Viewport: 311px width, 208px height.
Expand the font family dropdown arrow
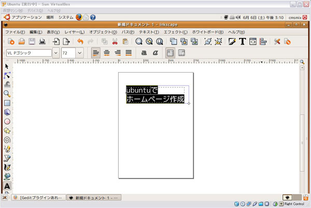pyautogui.click(x=56, y=53)
